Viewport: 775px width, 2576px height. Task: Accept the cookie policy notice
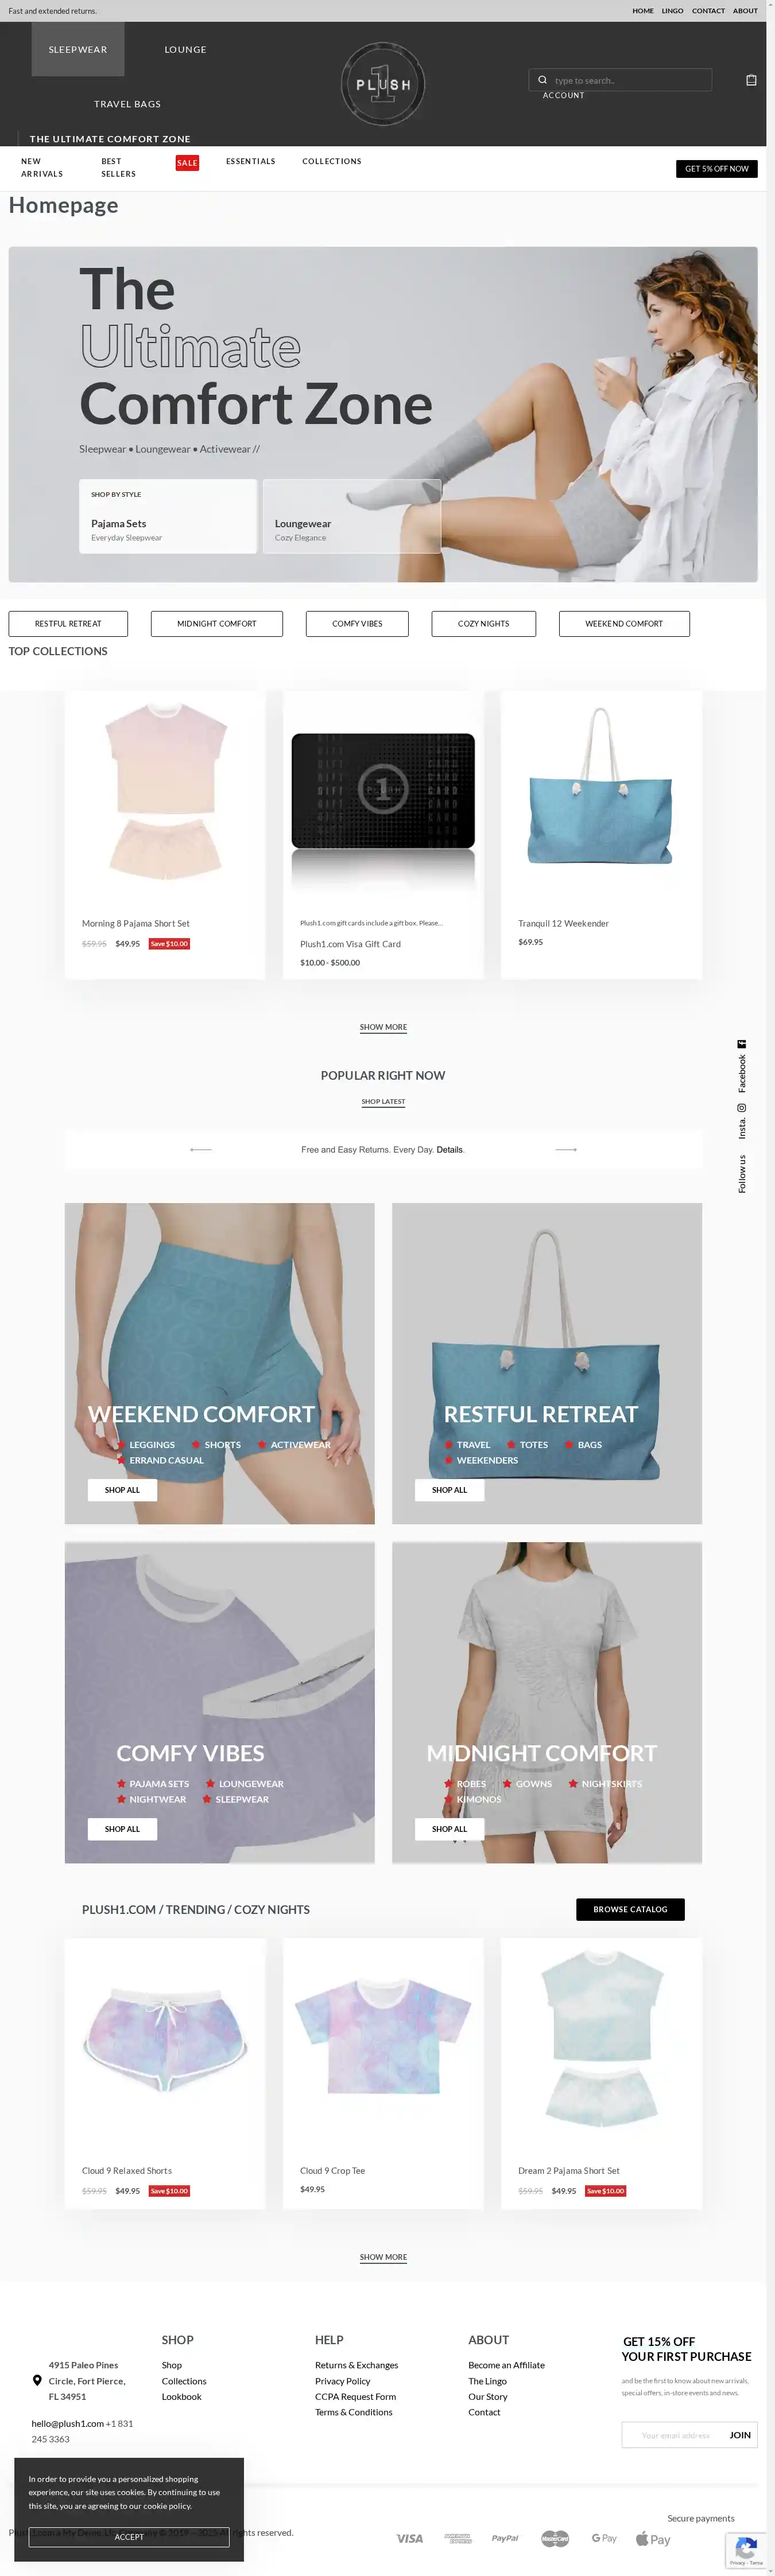[129, 2537]
